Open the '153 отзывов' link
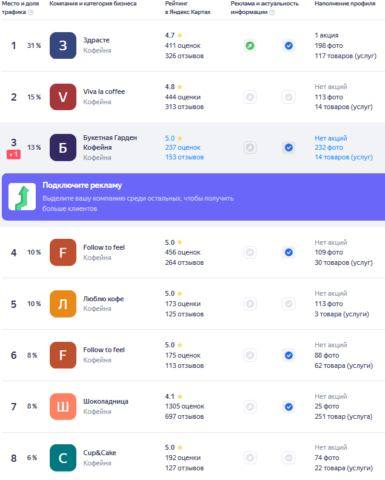The height and width of the screenshot is (480, 385). click(x=184, y=157)
